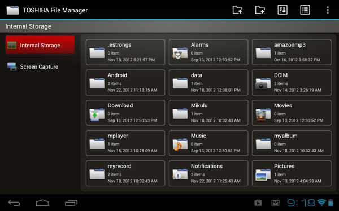This screenshot has width=339, height=211.
Task: Open the Music folder icon
Action: tap(180, 145)
